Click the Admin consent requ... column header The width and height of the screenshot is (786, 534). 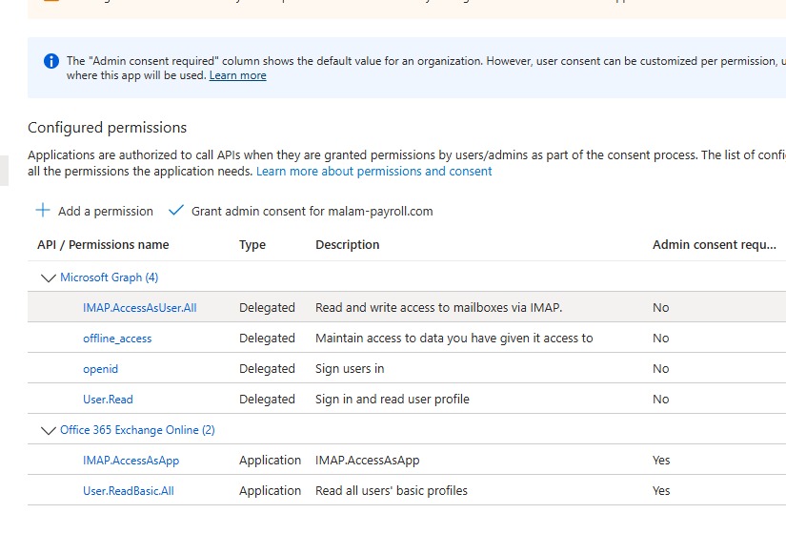(715, 245)
